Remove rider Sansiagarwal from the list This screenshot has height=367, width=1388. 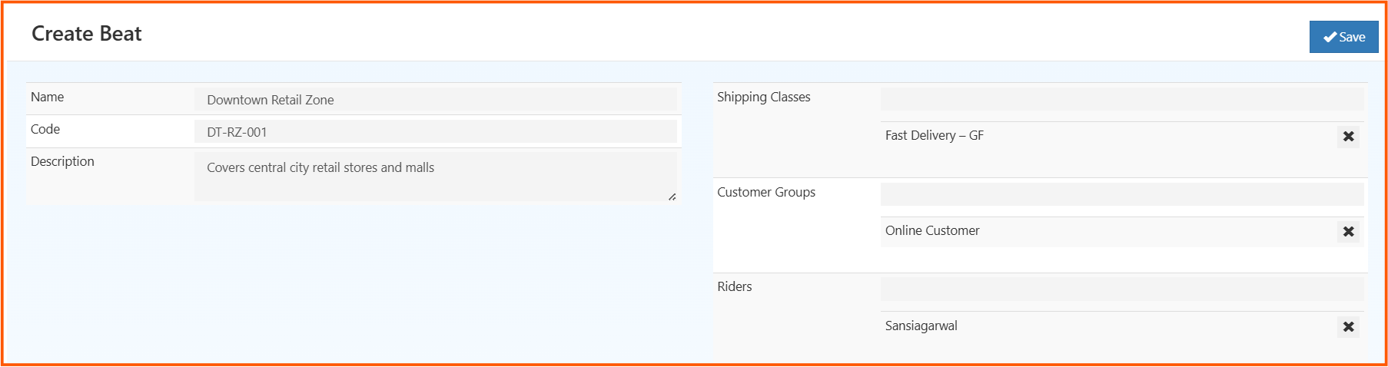1348,327
